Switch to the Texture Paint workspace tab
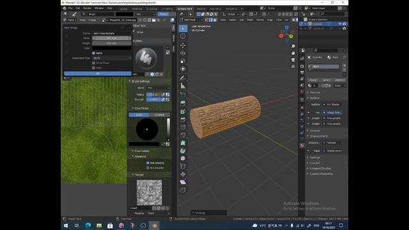 [185, 9]
